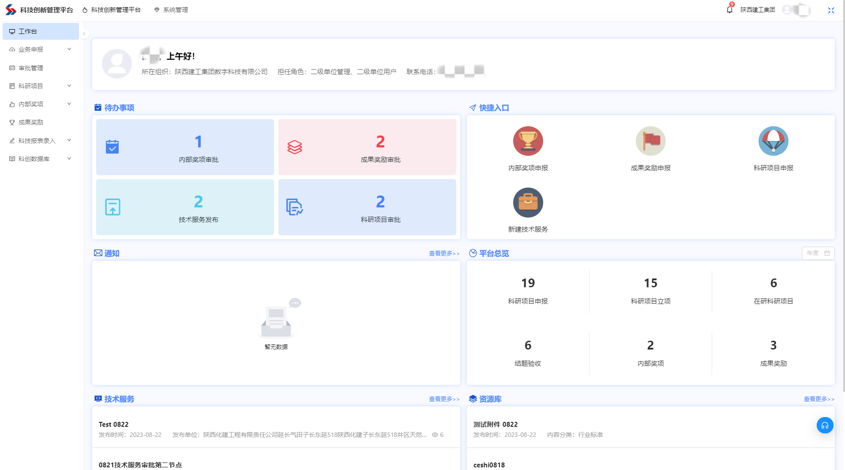Click the user avatar in top bar
The width and height of the screenshot is (845, 470).
point(787,10)
